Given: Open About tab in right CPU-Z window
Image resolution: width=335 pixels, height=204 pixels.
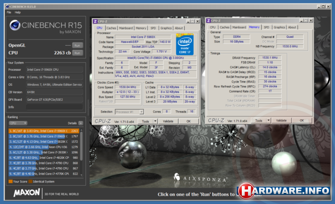Looking at the screenshot, I should click(x=292, y=27).
